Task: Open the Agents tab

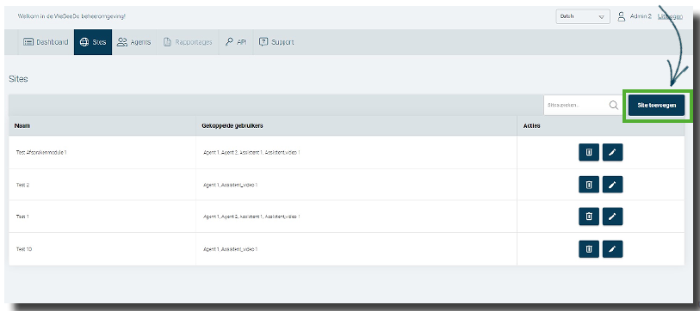Action: tap(134, 42)
